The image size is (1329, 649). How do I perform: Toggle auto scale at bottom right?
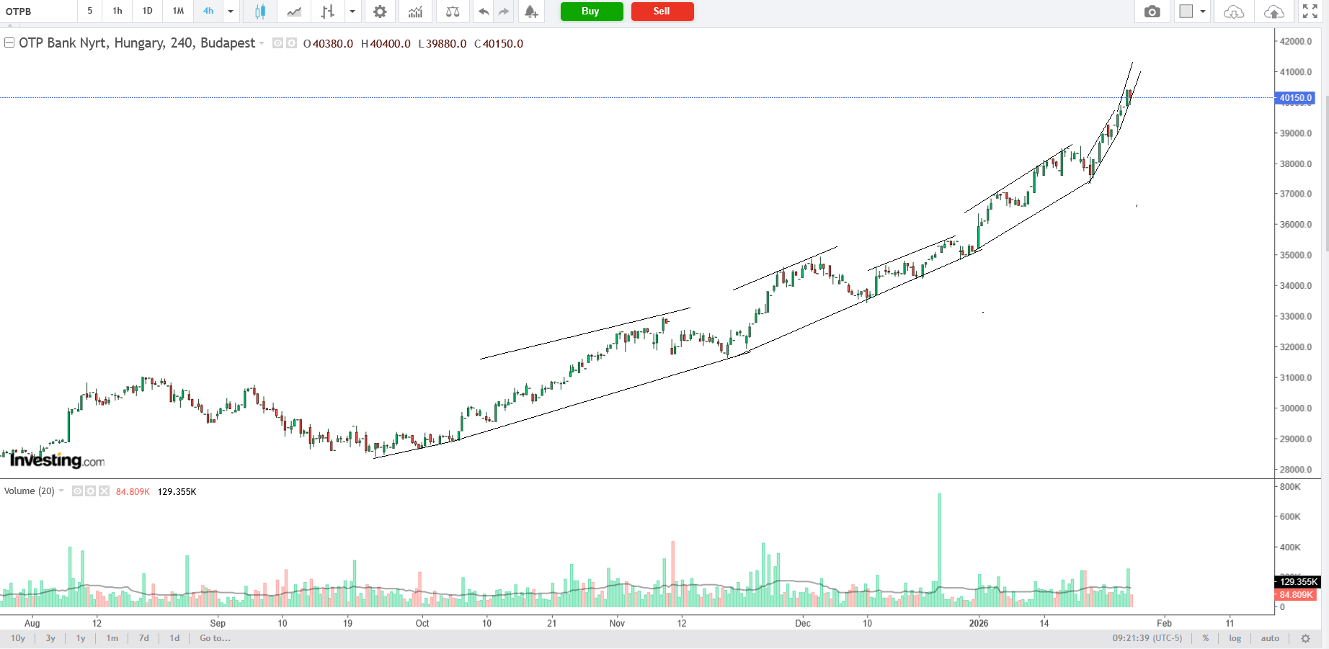click(1270, 638)
